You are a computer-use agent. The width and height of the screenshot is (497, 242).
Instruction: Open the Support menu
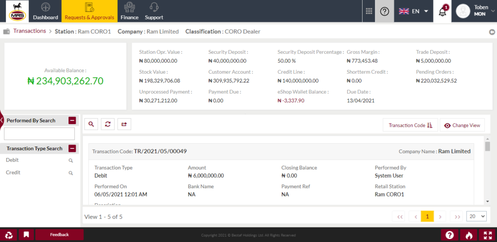pyautogui.click(x=154, y=11)
